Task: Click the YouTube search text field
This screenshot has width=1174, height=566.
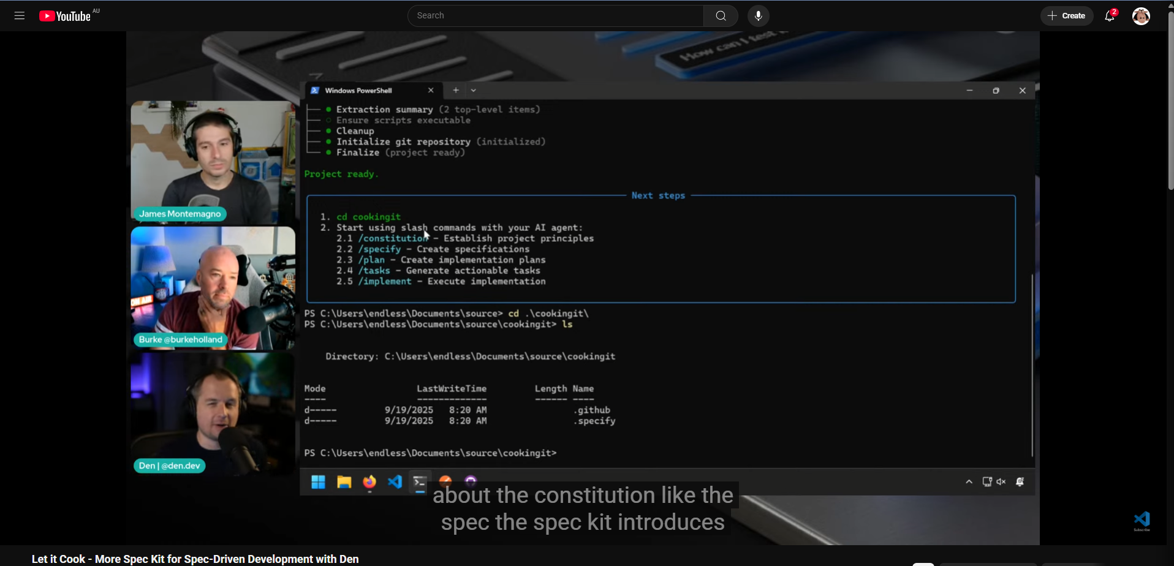Action: click(x=556, y=16)
